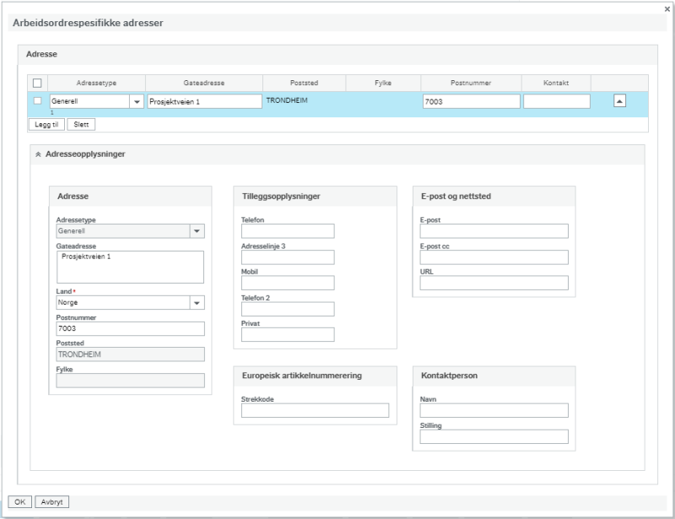Click the Slett button
The height and width of the screenshot is (519, 675).
(81, 124)
